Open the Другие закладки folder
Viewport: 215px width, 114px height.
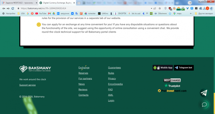[x=204, y=13]
